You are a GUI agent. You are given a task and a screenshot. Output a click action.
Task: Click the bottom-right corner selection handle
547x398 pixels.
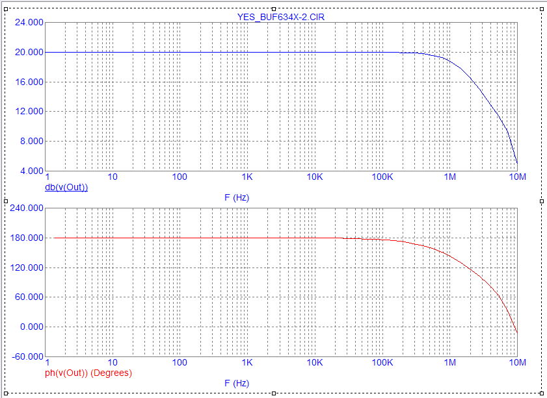coord(542,393)
